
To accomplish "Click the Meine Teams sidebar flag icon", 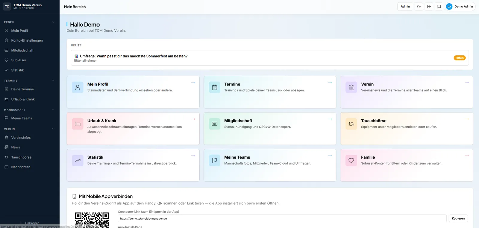I will tap(7, 118).
